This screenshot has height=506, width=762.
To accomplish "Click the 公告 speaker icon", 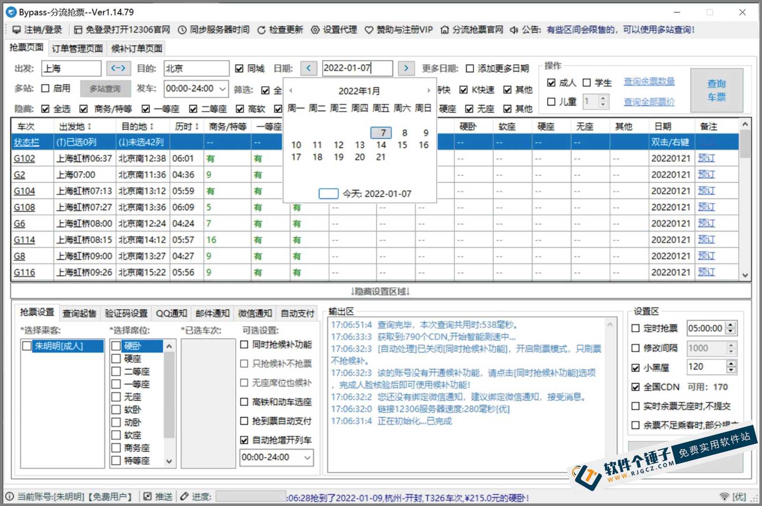I will click(x=514, y=30).
